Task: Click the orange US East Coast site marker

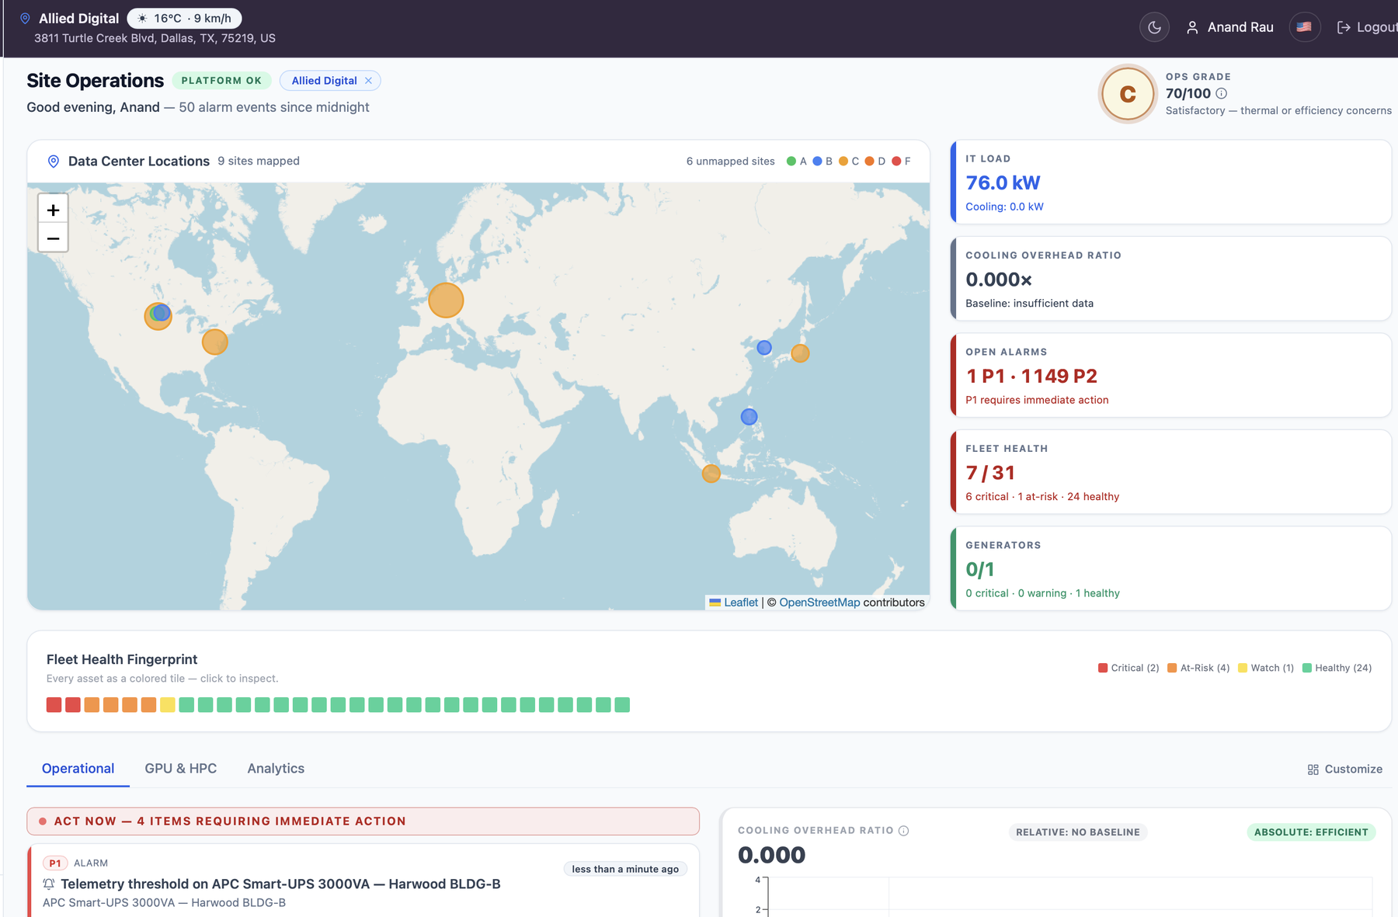Action: (214, 342)
